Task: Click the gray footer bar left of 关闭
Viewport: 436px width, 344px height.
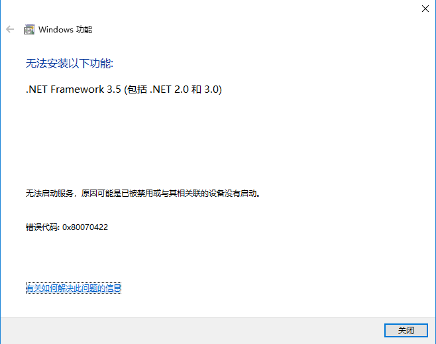Action: click(192, 330)
